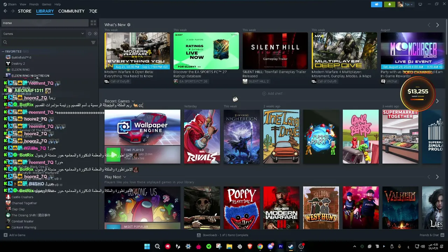Open the Steam announcements megaphone button
The height and width of the screenshot is (252, 448).
(377, 4)
